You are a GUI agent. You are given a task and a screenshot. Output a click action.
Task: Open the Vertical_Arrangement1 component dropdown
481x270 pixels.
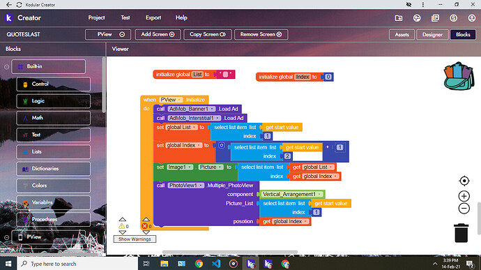(x=320, y=194)
